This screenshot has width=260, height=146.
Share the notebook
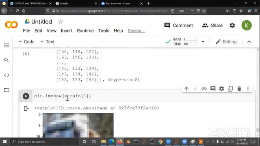(212, 25)
